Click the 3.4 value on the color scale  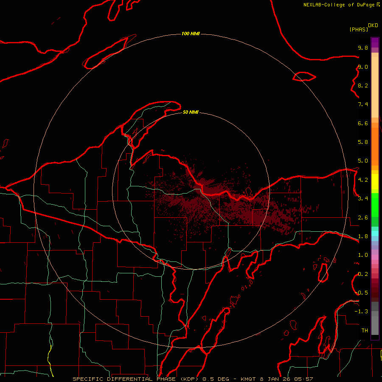[363, 199]
